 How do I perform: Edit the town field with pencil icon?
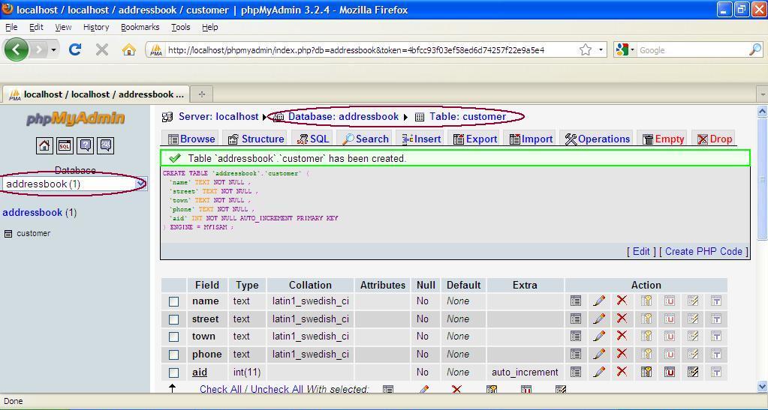pyautogui.click(x=599, y=337)
